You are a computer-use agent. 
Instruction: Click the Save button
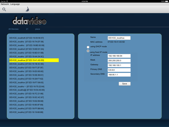(x=125, y=84)
